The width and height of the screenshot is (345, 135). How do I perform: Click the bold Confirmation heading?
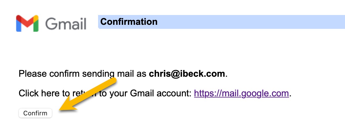pyautogui.click(x=129, y=22)
